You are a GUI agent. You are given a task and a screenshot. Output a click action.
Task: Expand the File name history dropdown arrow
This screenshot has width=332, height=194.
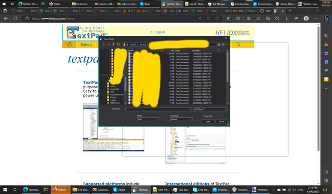[190, 109]
